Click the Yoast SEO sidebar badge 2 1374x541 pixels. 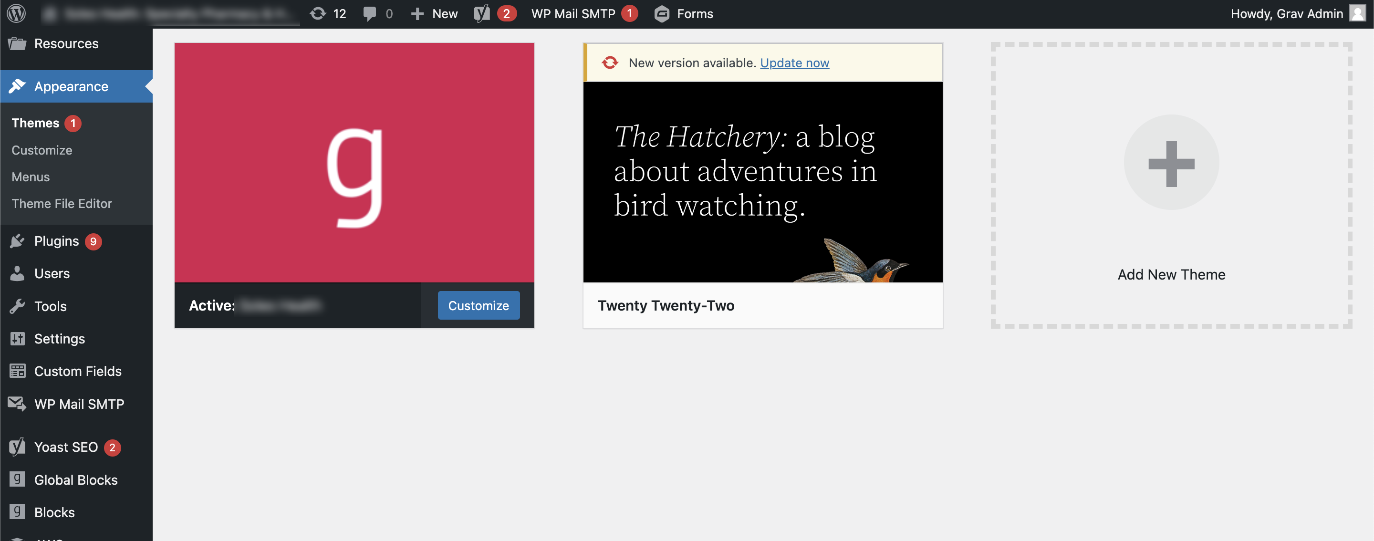(x=112, y=447)
